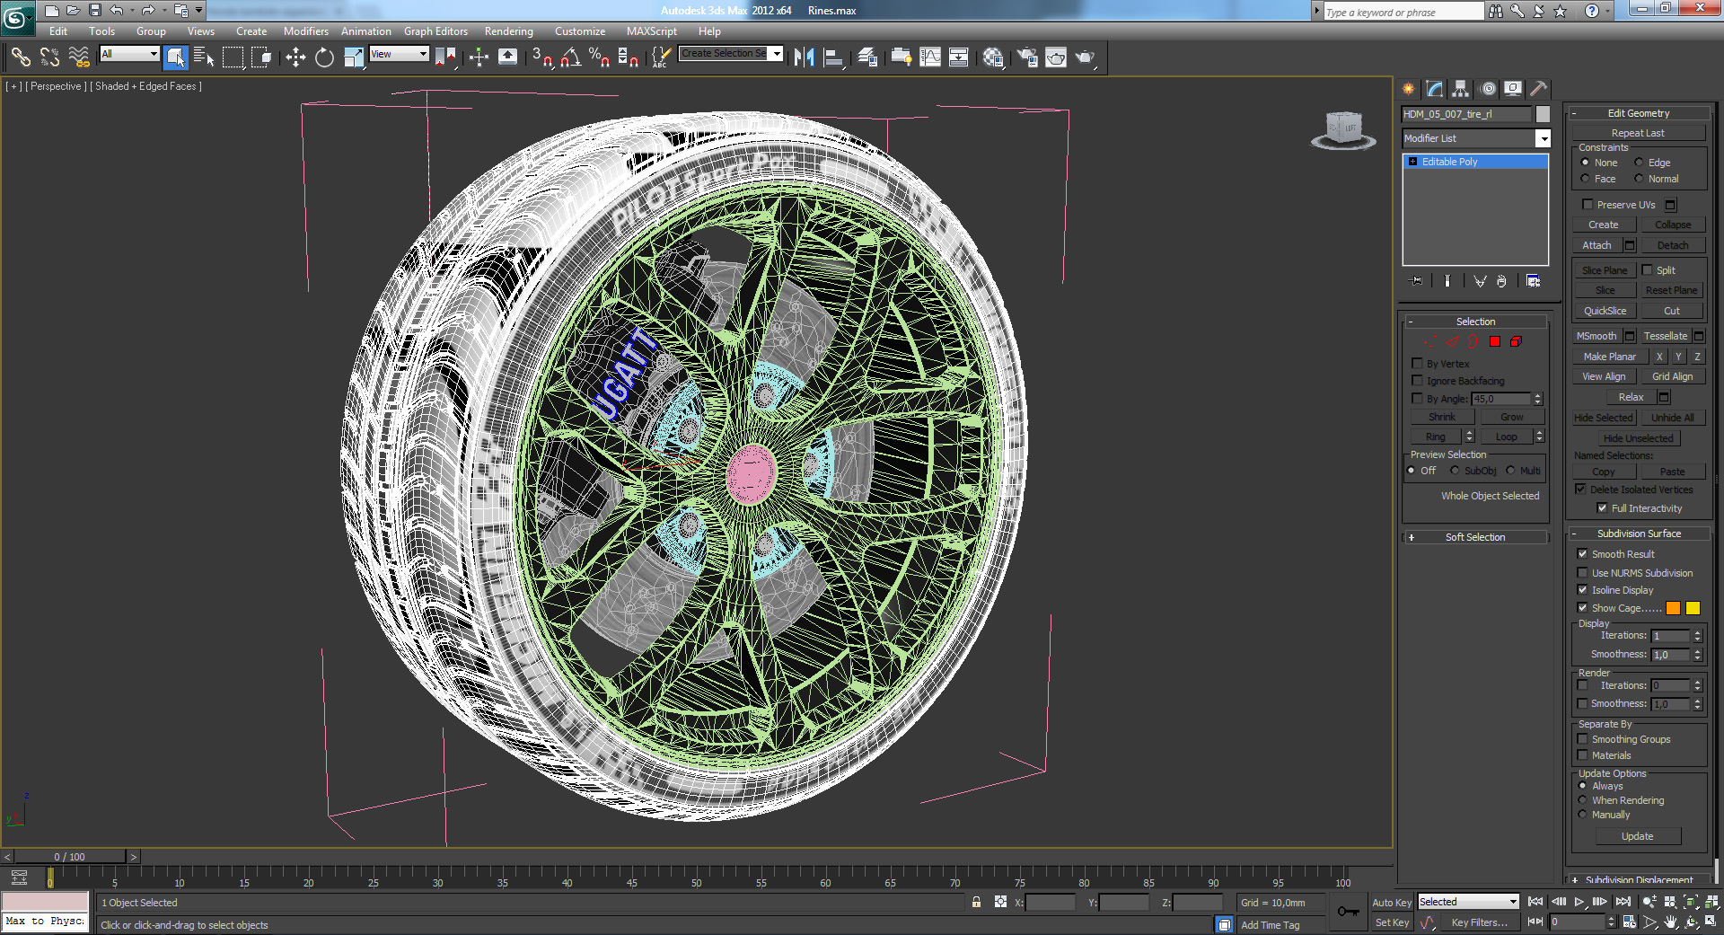Toggle the Angle Snap button
Screen dimensions: 1724x935
pos(570,57)
